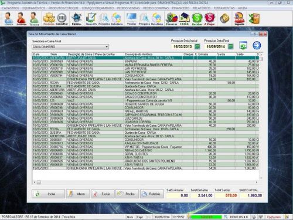Click the green MASTER status bar indicator

[x=206, y=217]
